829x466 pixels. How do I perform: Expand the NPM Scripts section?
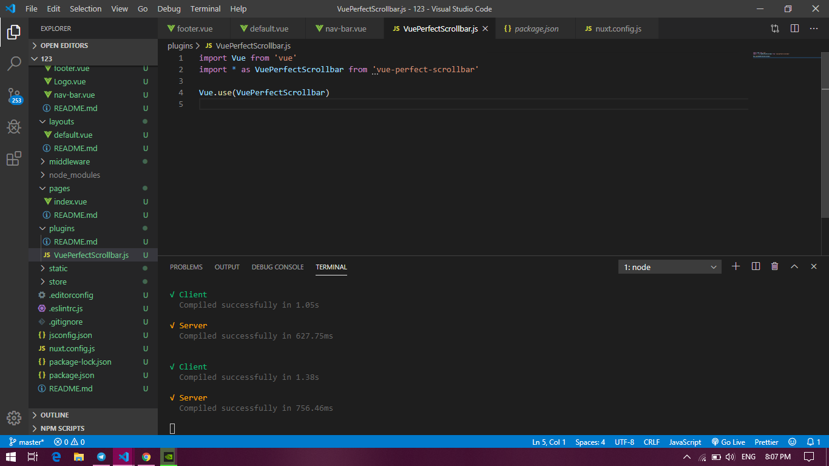pyautogui.click(x=93, y=428)
